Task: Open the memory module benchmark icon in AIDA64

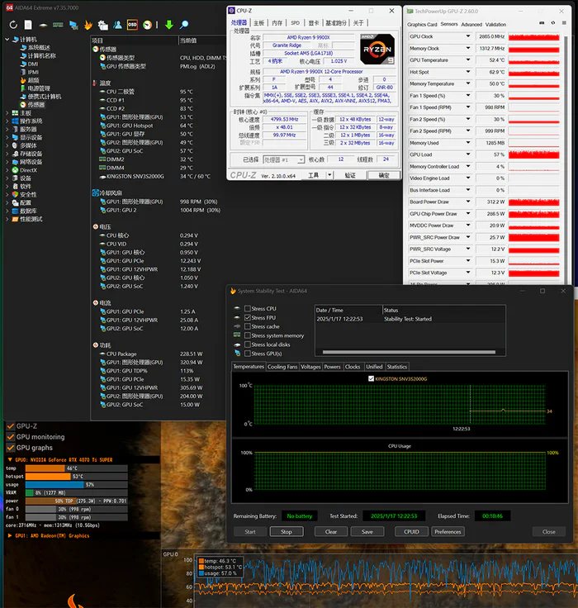Action: tap(58, 25)
